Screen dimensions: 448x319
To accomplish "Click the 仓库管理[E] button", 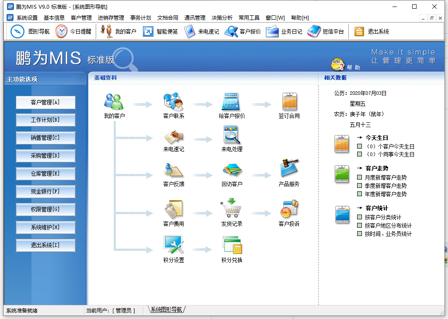I will [x=45, y=173].
